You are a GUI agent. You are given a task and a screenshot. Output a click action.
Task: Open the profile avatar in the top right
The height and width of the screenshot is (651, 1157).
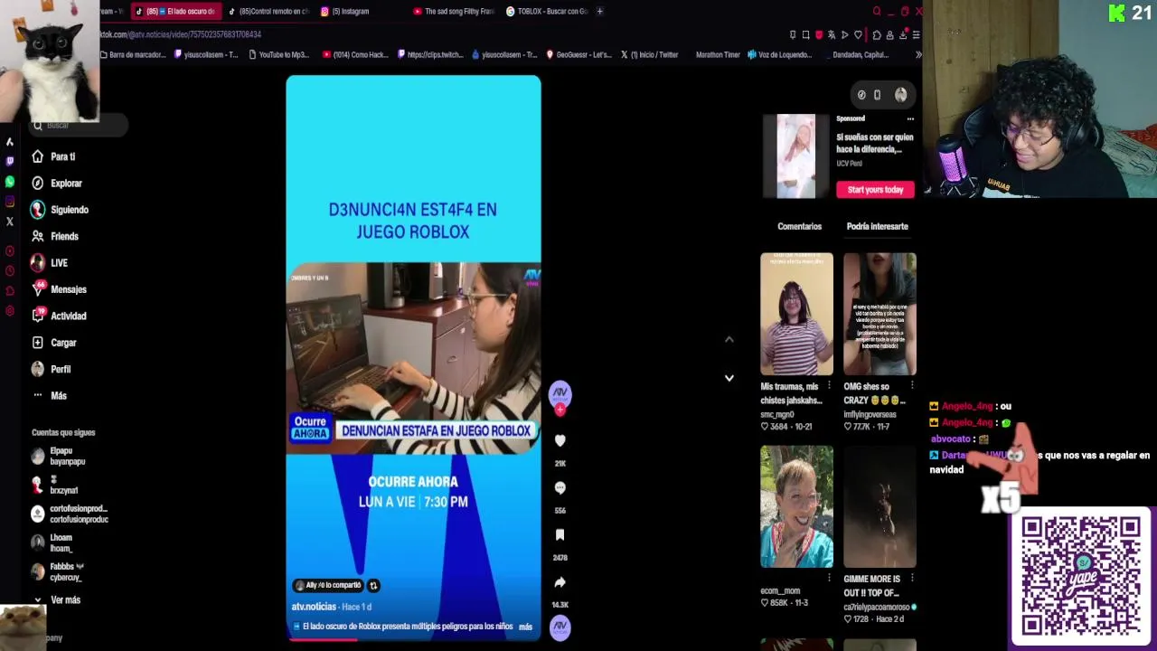900,95
